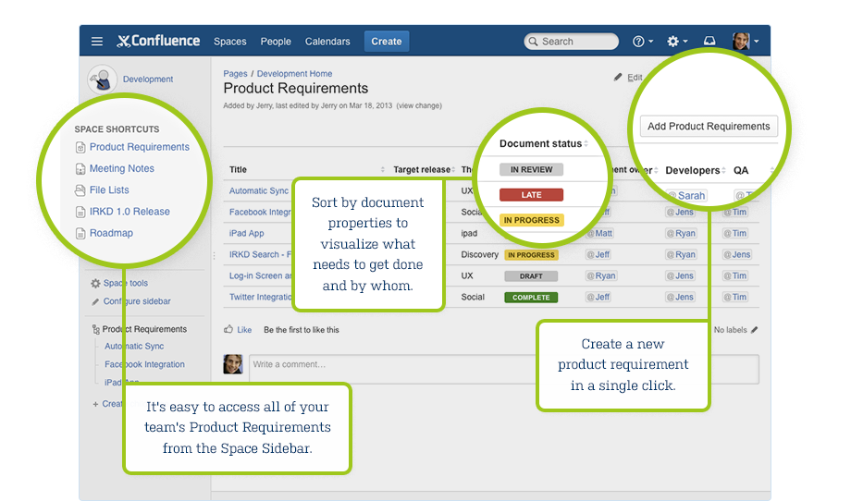Click the pencil icon beside No labels
The height and width of the screenshot is (501, 851).
pyautogui.click(x=755, y=330)
